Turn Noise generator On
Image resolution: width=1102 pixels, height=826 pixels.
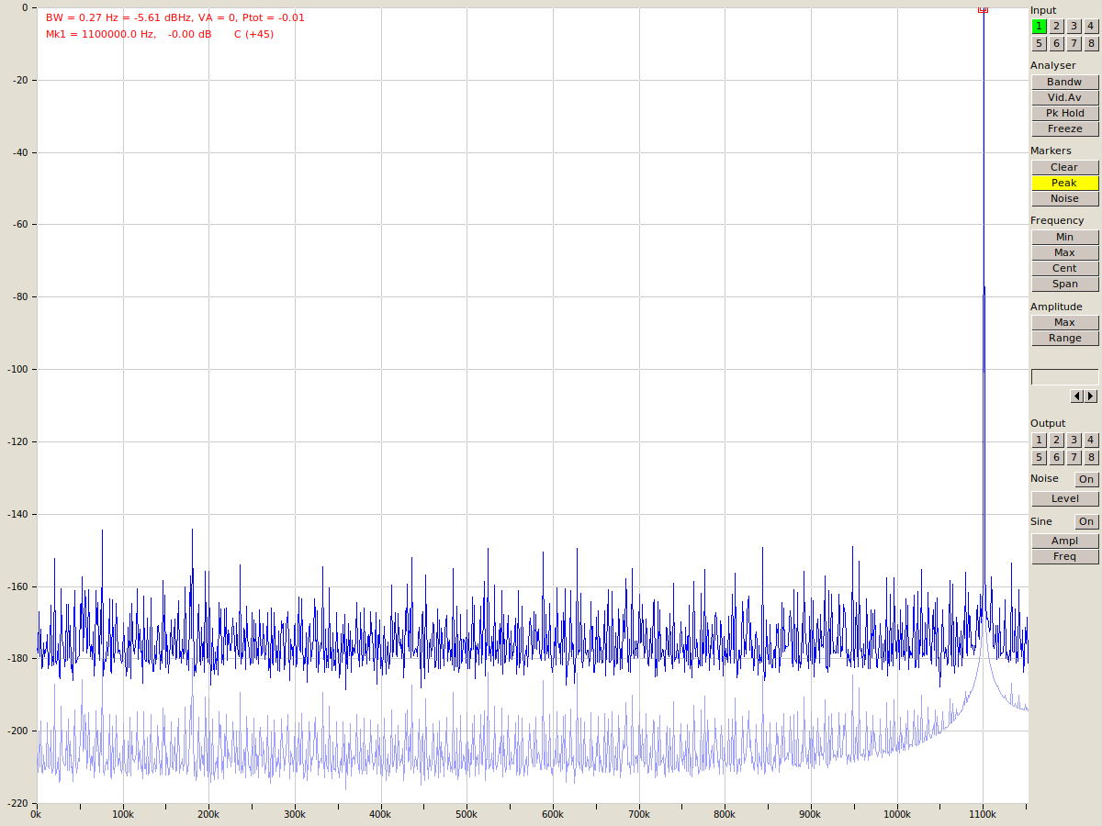1086,479
